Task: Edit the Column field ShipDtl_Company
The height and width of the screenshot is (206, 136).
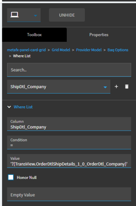Action: coord(69,124)
